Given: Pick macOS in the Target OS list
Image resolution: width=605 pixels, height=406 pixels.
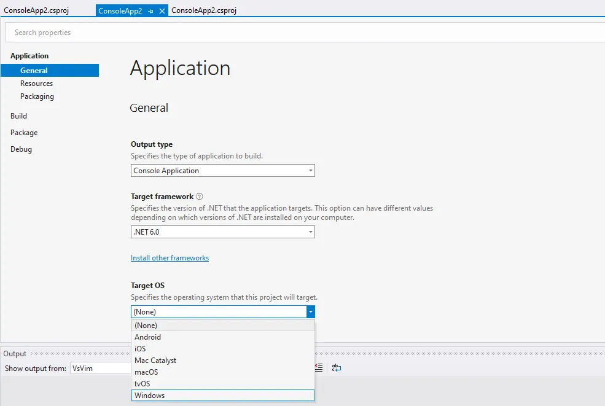Looking at the screenshot, I should [146, 372].
